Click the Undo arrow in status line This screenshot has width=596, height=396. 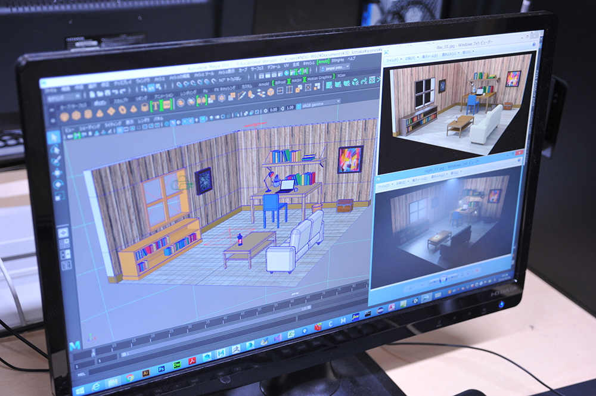[115, 92]
